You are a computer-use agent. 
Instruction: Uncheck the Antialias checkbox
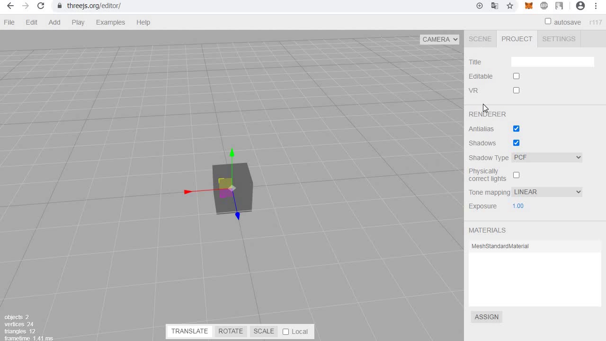pyautogui.click(x=516, y=128)
